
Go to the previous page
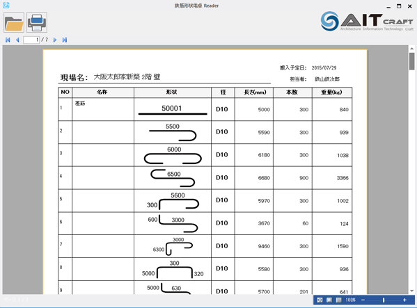pyautogui.click(x=17, y=40)
